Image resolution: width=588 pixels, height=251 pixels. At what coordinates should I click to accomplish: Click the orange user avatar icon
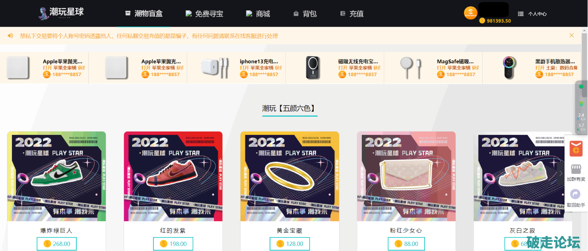[471, 13]
